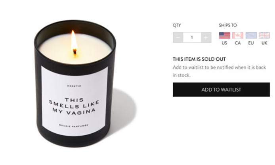This screenshot has width=275, height=165.
Task: Select the Canada flag icon
Action: click(x=238, y=35)
